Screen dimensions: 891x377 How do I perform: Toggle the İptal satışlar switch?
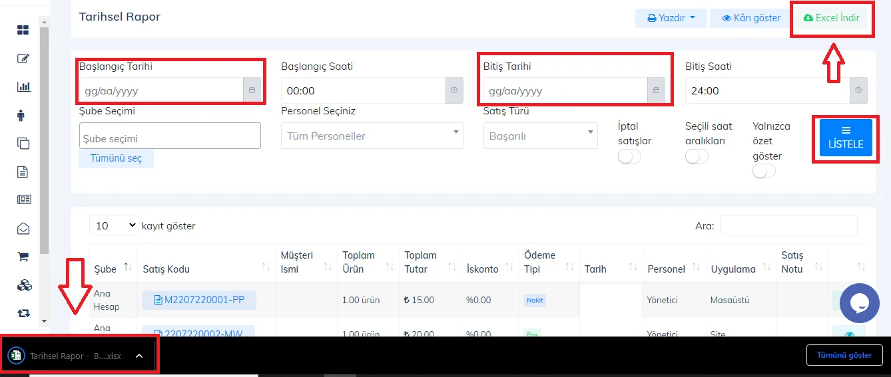point(629,156)
